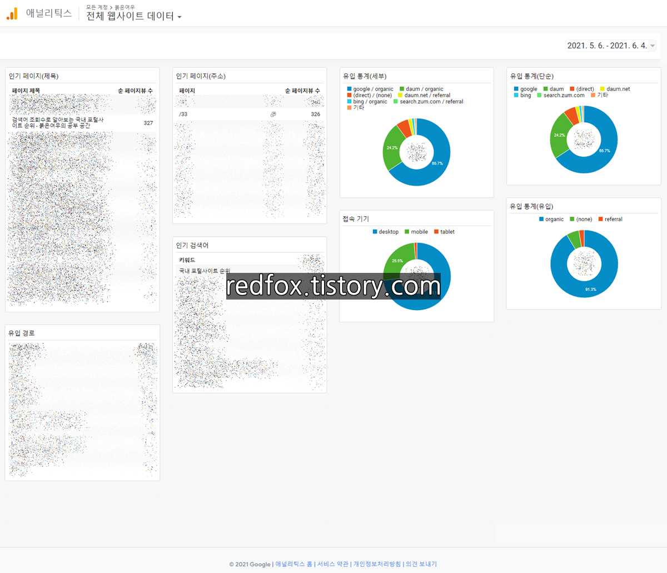Screen dimensions: 667x573
Task: Click the green 24.2% slice in 유입 통계(세부) chart
Action: pos(392,148)
